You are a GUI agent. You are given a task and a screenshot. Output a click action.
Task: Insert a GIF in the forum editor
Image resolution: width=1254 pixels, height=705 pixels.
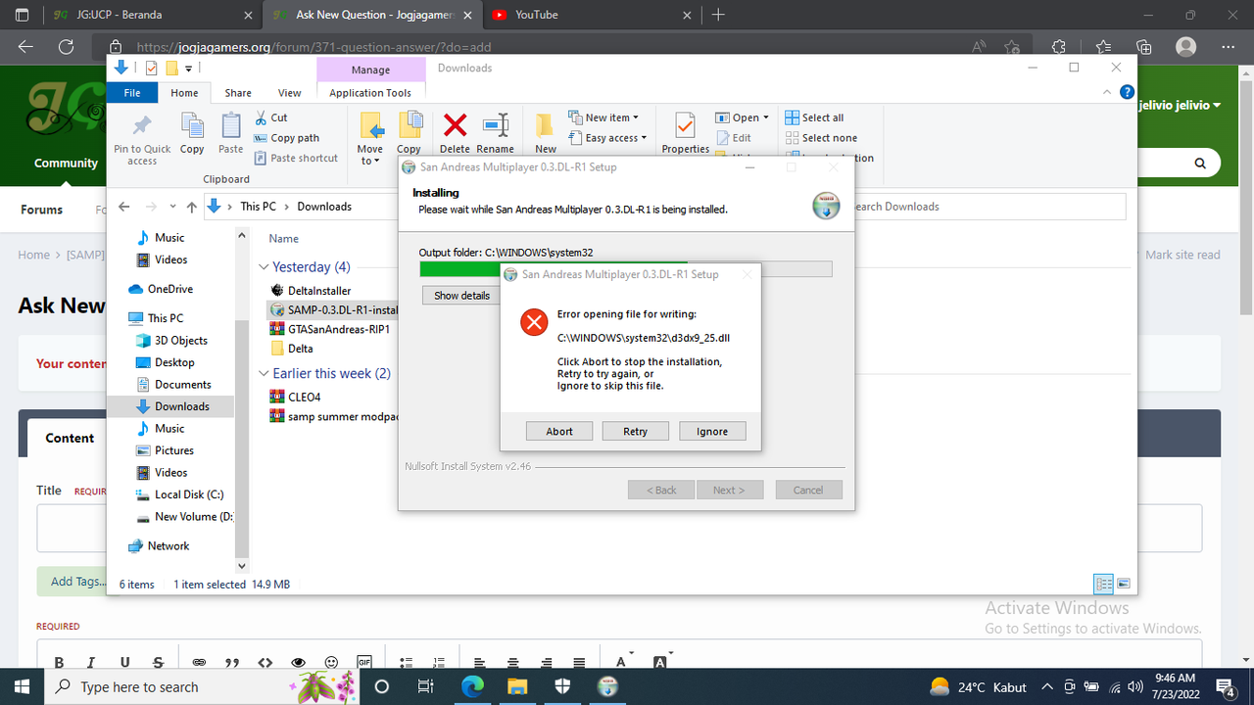click(364, 663)
